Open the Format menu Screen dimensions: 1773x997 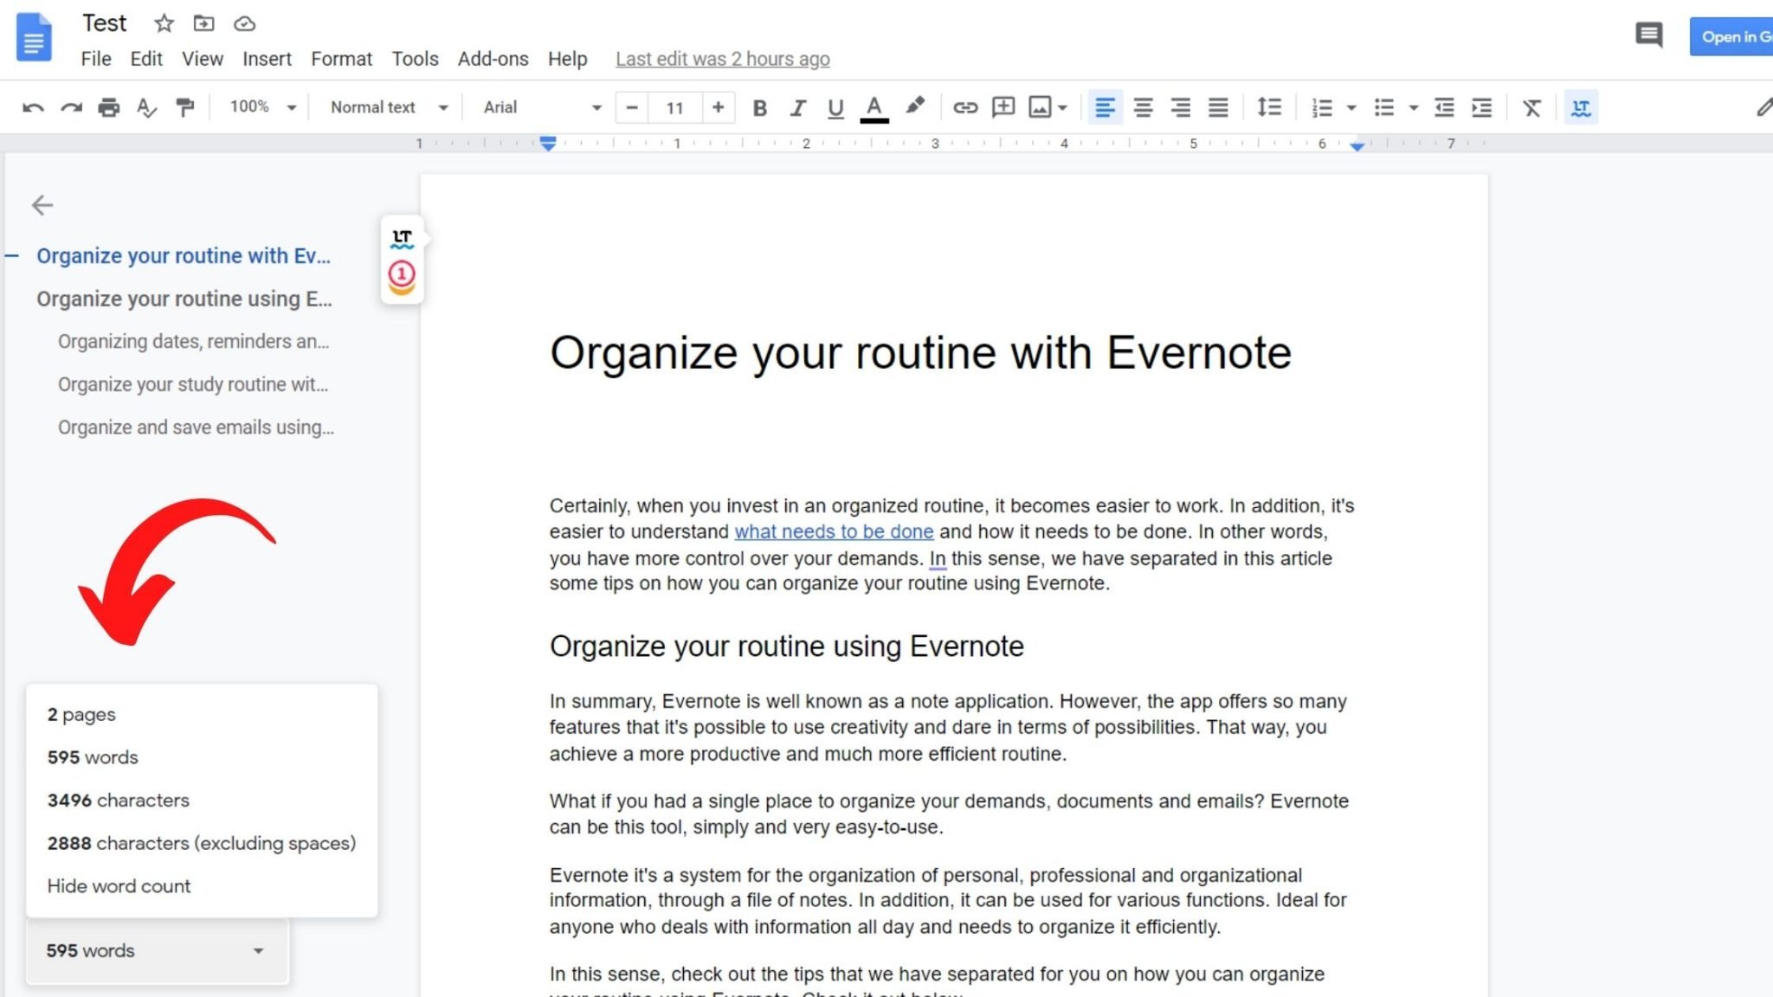[x=341, y=59]
